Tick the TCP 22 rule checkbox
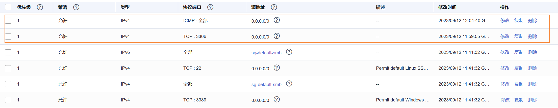Viewport: 558px width, 108px height. tap(8, 68)
